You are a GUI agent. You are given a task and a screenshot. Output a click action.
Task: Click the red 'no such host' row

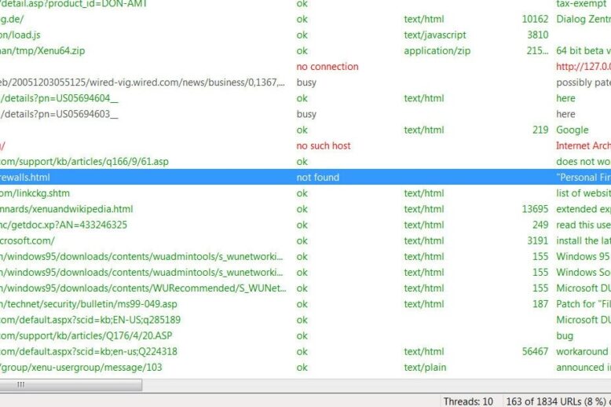point(323,145)
